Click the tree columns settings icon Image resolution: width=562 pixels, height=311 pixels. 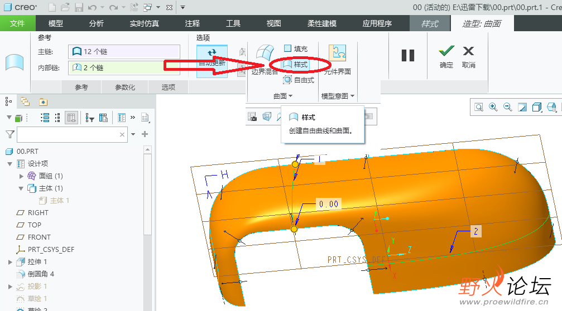[x=103, y=118]
